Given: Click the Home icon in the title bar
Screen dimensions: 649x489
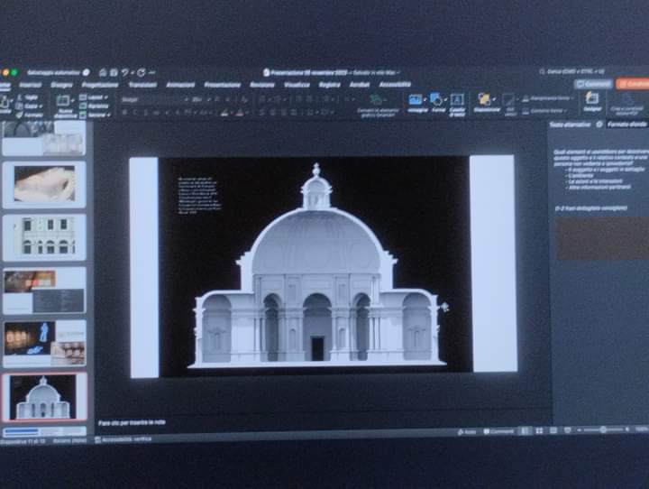Looking at the screenshot, I should [x=103, y=72].
